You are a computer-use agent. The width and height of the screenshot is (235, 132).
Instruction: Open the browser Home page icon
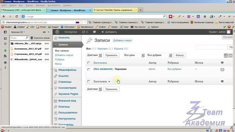point(205,16)
